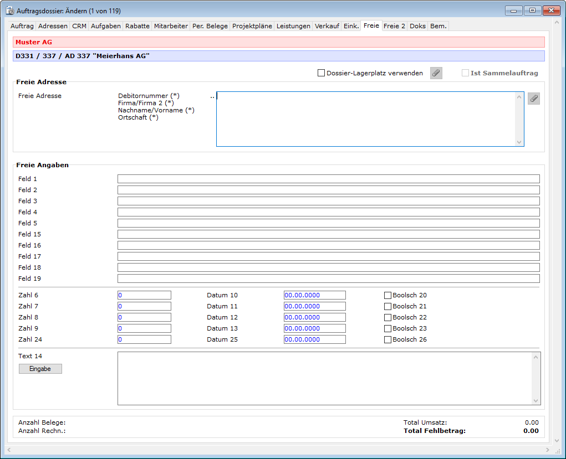
Task: Click the Datum 10 date field
Action: (314, 295)
